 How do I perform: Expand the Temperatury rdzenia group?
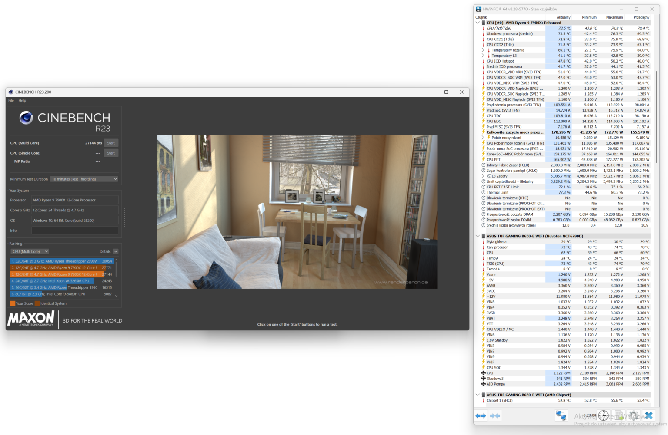tap(483, 50)
